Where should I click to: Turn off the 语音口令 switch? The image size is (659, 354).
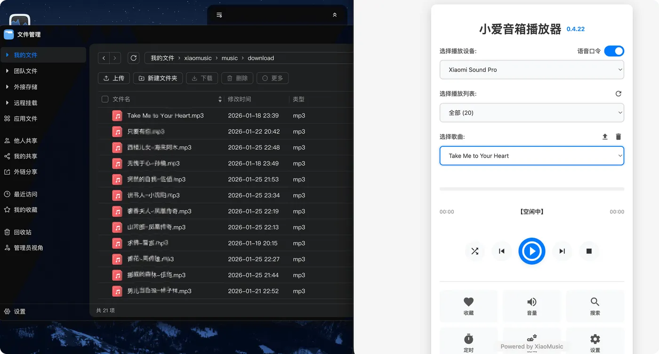coord(614,51)
